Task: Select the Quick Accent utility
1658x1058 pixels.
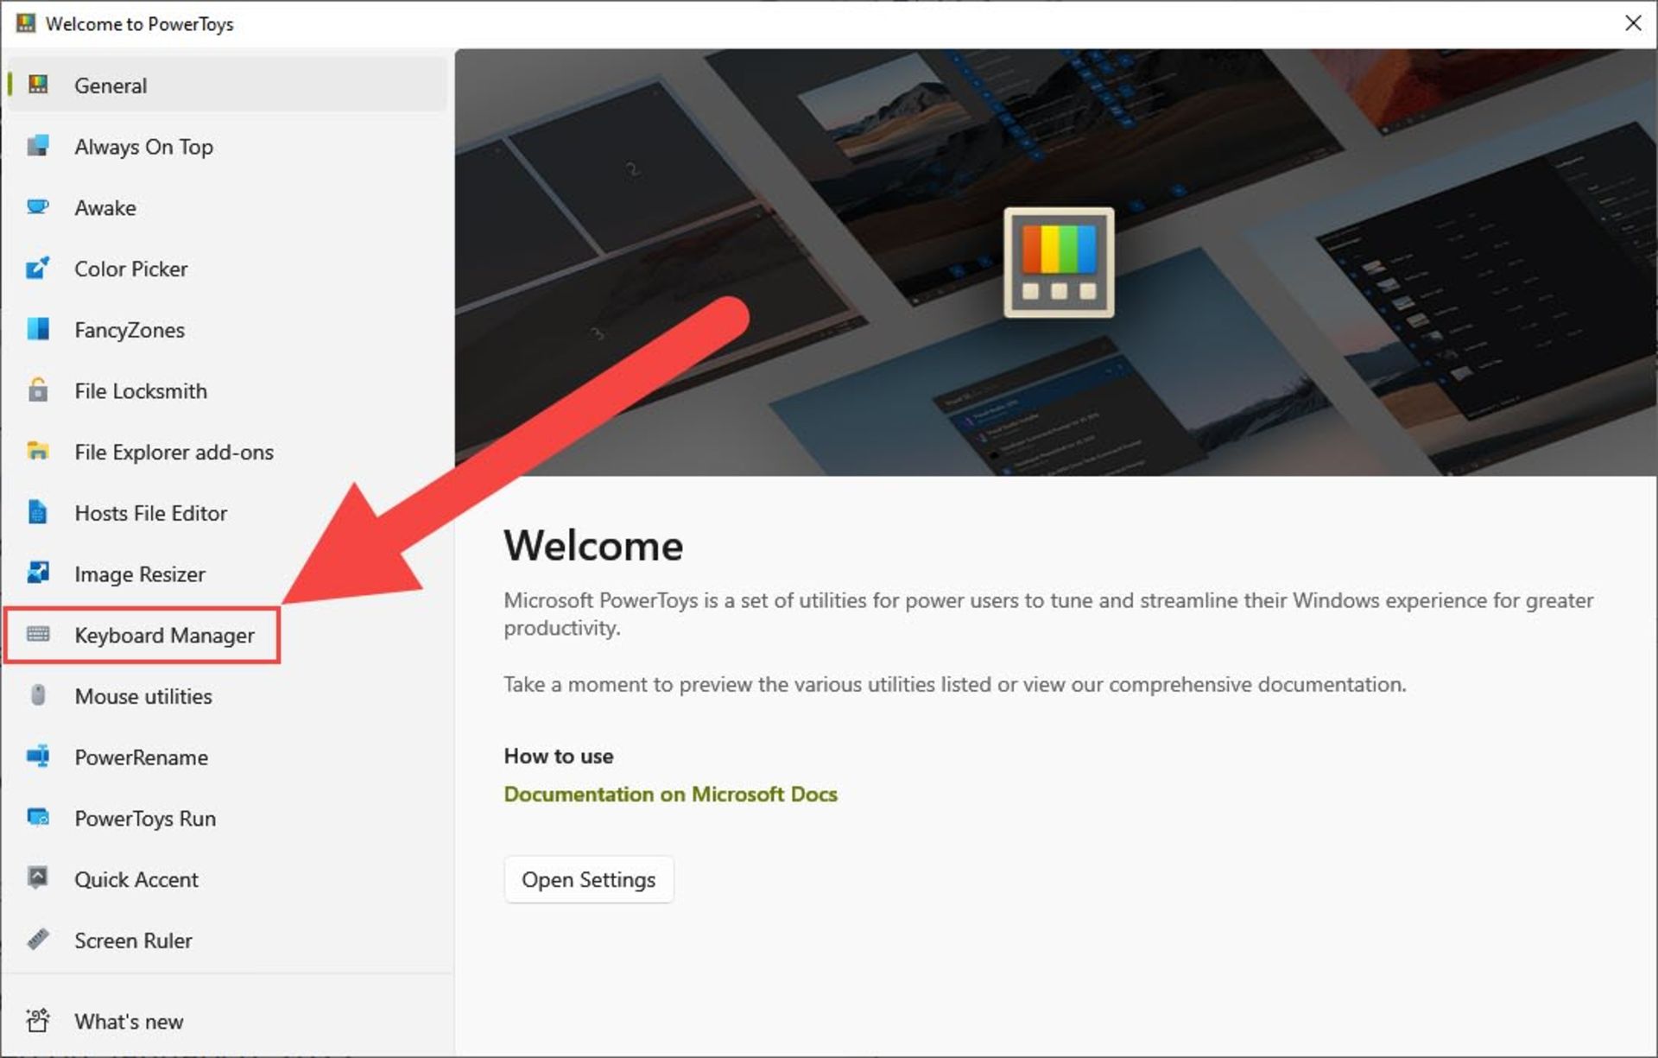Action: (x=136, y=879)
